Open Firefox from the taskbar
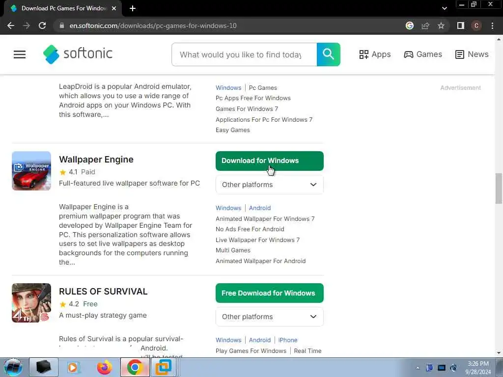 [x=105, y=367]
